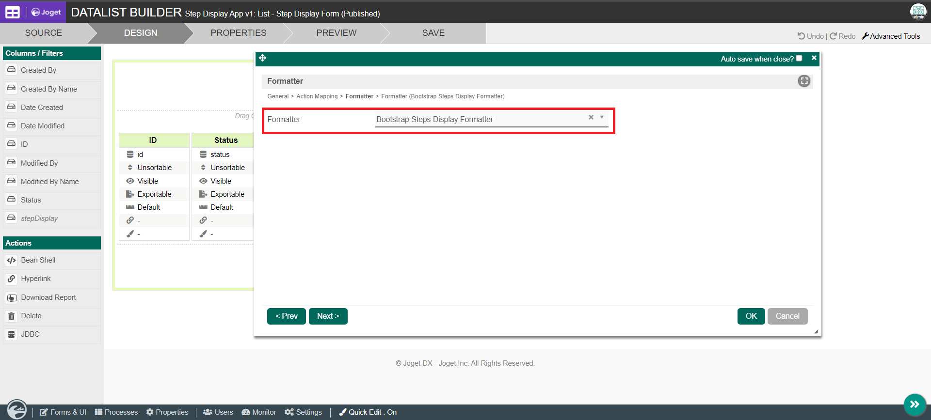Viewport: 931px width, 420px height.
Task: Click the Undo arrow icon
Action: (x=801, y=36)
